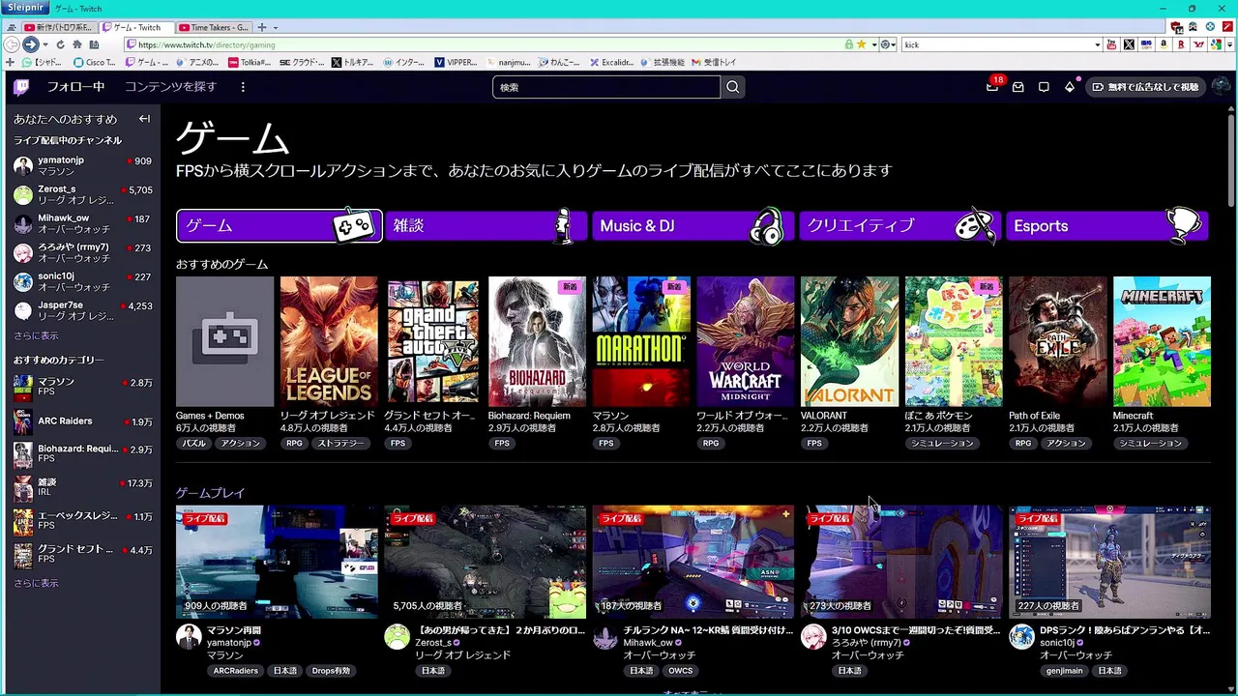The width and height of the screenshot is (1238, 696).
Task: Click the Twitch search input field
Action: point(606,87)
